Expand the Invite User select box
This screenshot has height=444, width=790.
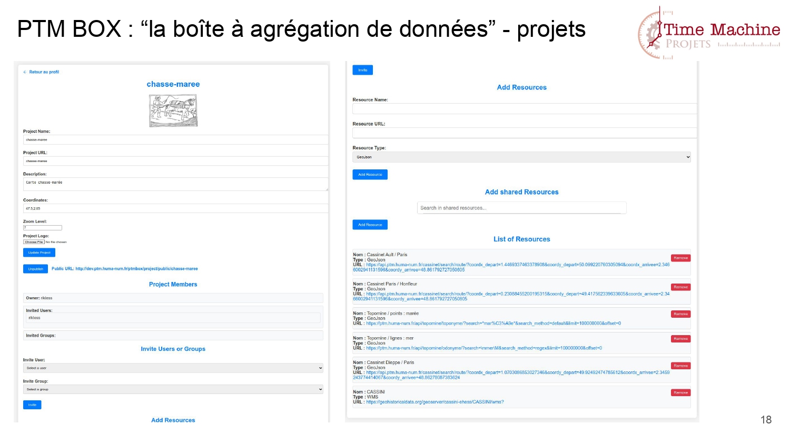click(x=173, y=368)
